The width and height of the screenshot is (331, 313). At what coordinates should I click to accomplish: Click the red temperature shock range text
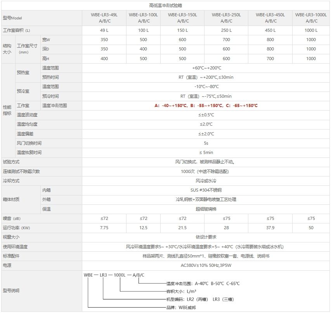tap(206, 105)
